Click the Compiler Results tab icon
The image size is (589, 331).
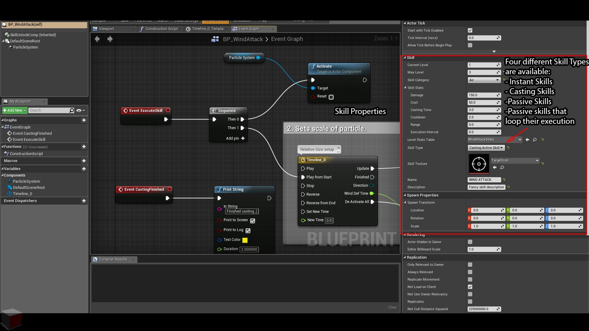95,259
